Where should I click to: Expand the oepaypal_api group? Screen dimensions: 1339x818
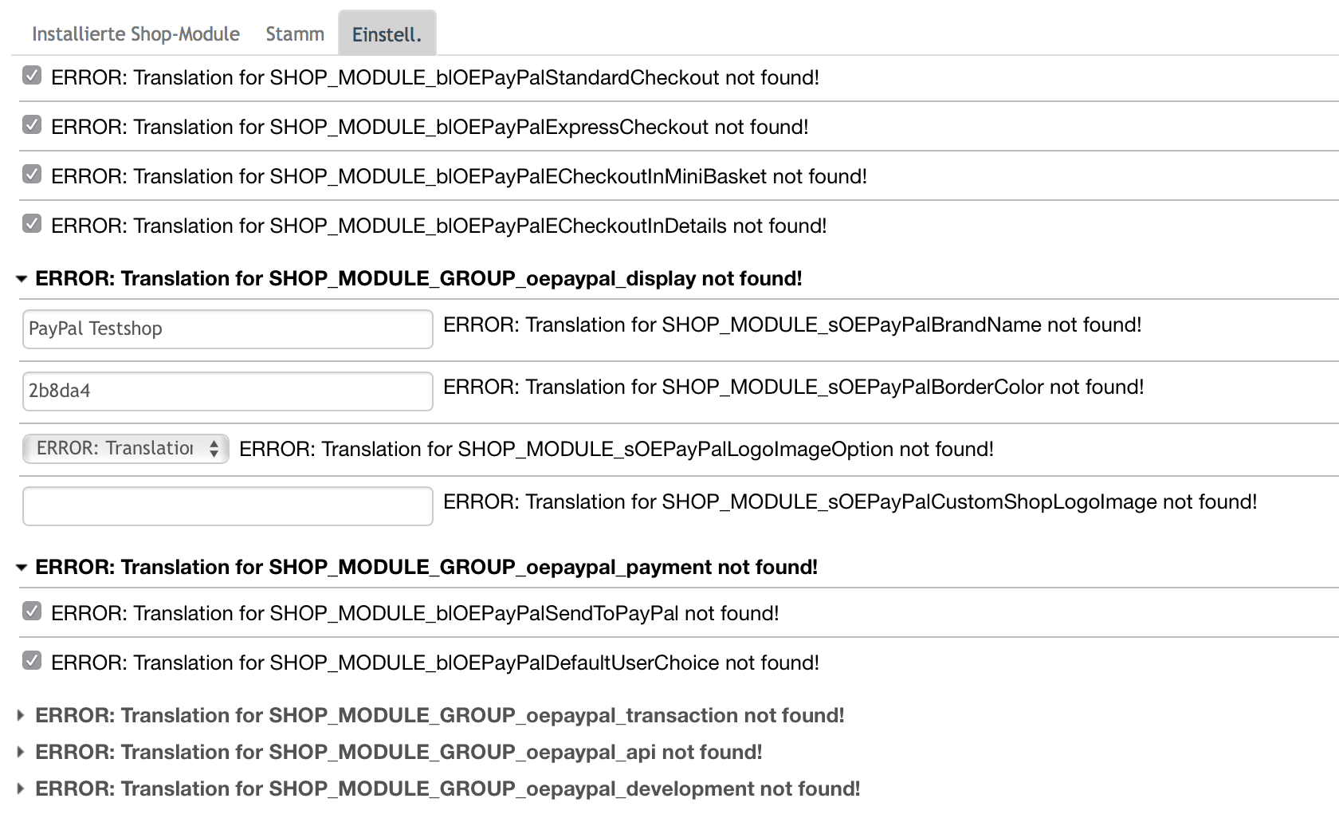22,753
